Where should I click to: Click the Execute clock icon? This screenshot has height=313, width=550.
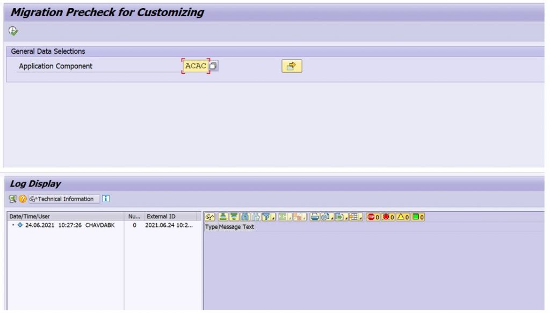[x=13, y=31]
